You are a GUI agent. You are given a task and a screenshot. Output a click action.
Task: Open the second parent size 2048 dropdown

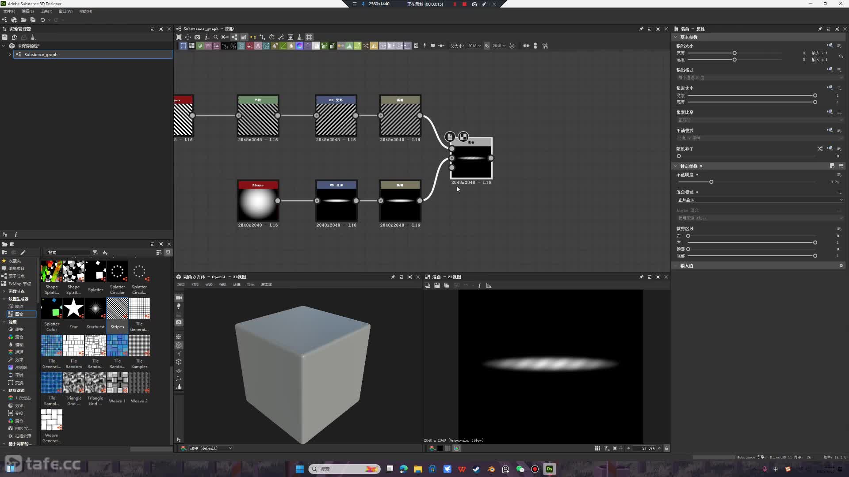[x=499, y=45]
